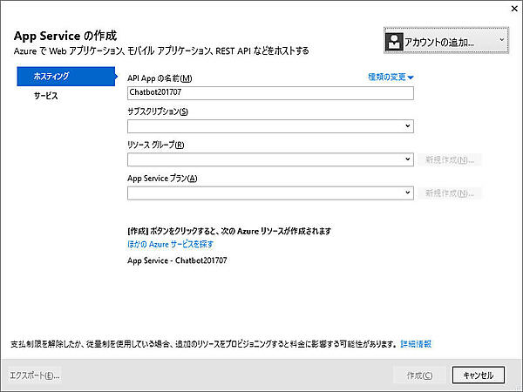Open the 詳細情報 link
The width and height of the screenshot is (523, 392).
[x=416, y=344]
